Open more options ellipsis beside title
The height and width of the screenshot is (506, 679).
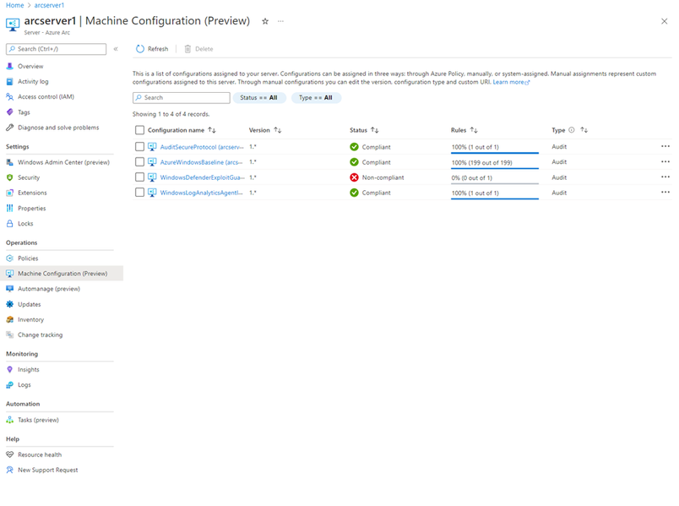tap(280, 21)
